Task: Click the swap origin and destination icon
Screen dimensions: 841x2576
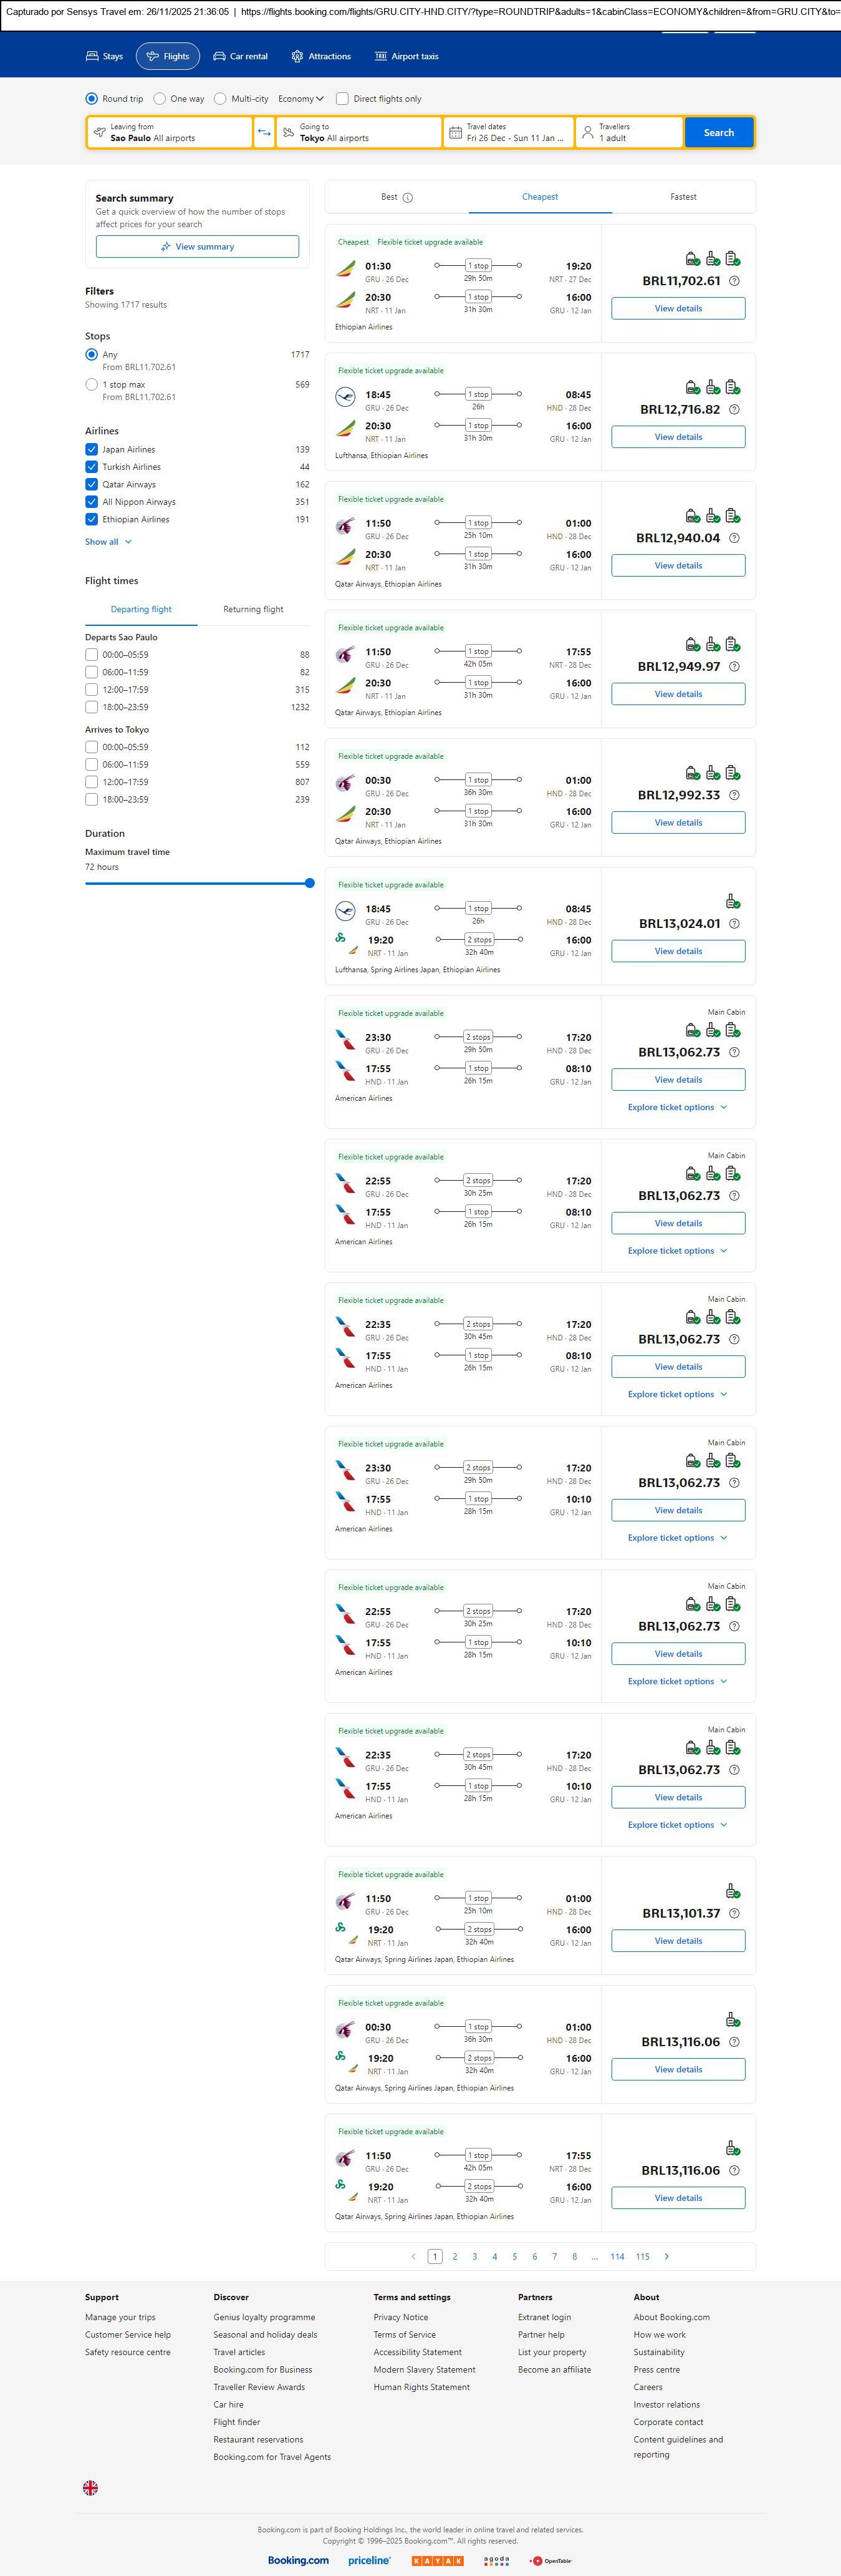Action: click(x=264, y=132)
